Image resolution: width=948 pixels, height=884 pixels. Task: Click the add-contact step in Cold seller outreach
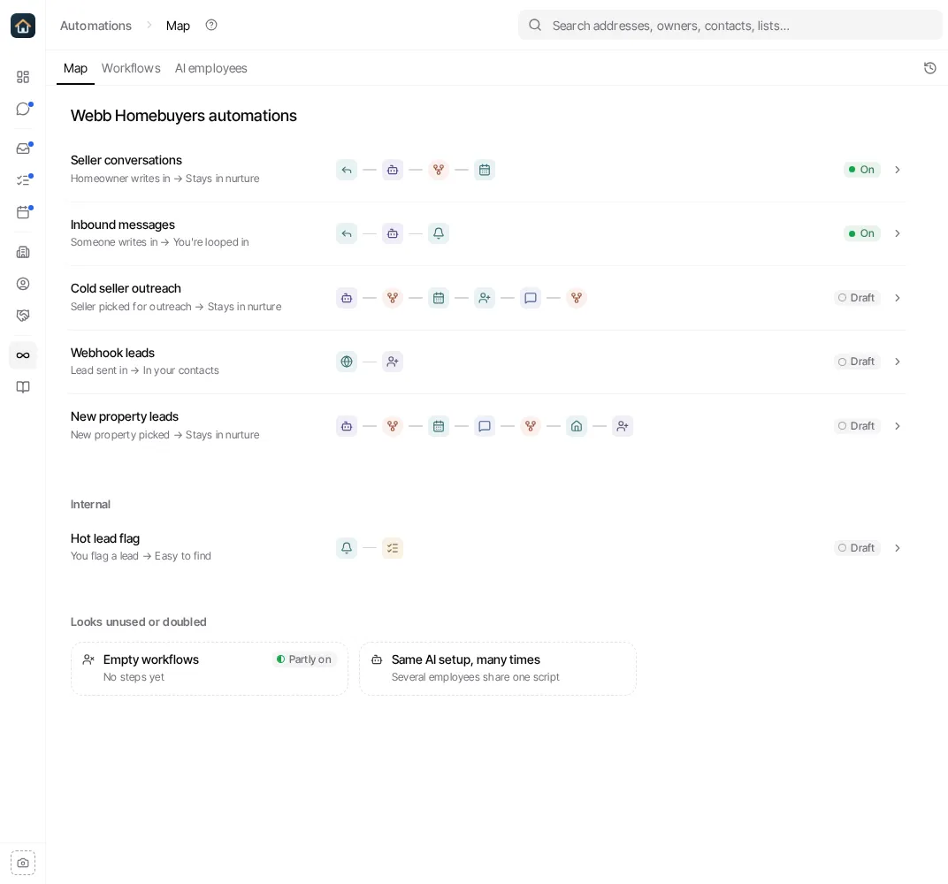(485, 298)
